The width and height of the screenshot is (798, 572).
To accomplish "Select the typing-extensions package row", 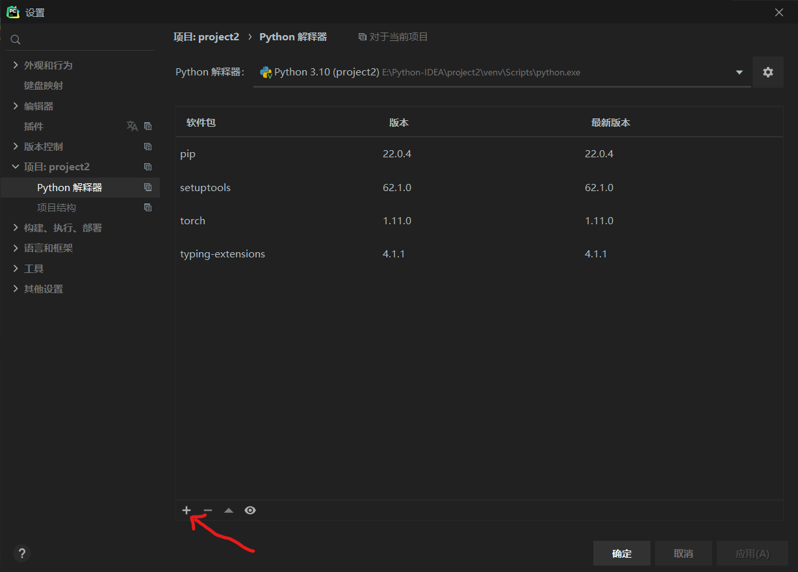I will 479,253.
